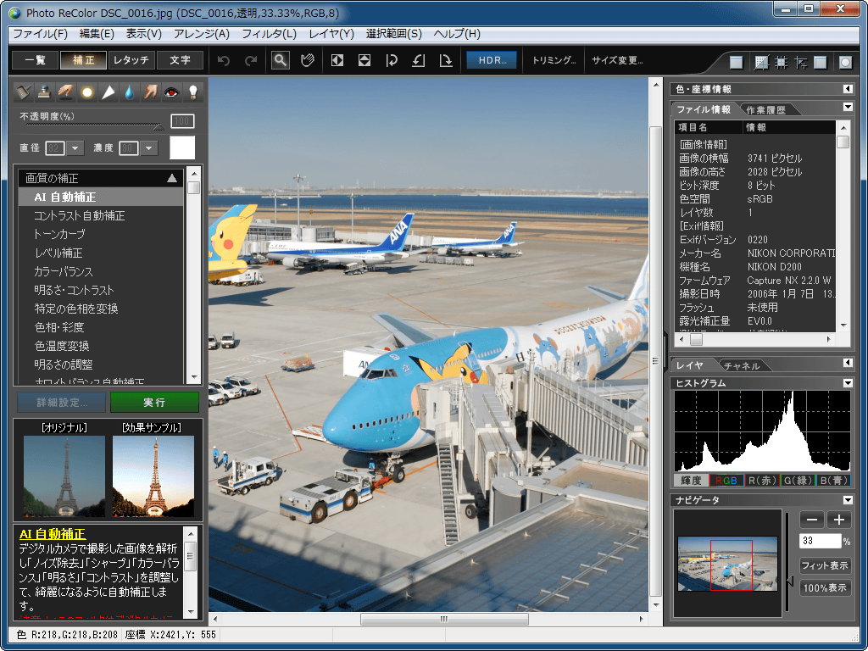
Task: Open the 濃度 dropdown arrow
Action: 148,148
